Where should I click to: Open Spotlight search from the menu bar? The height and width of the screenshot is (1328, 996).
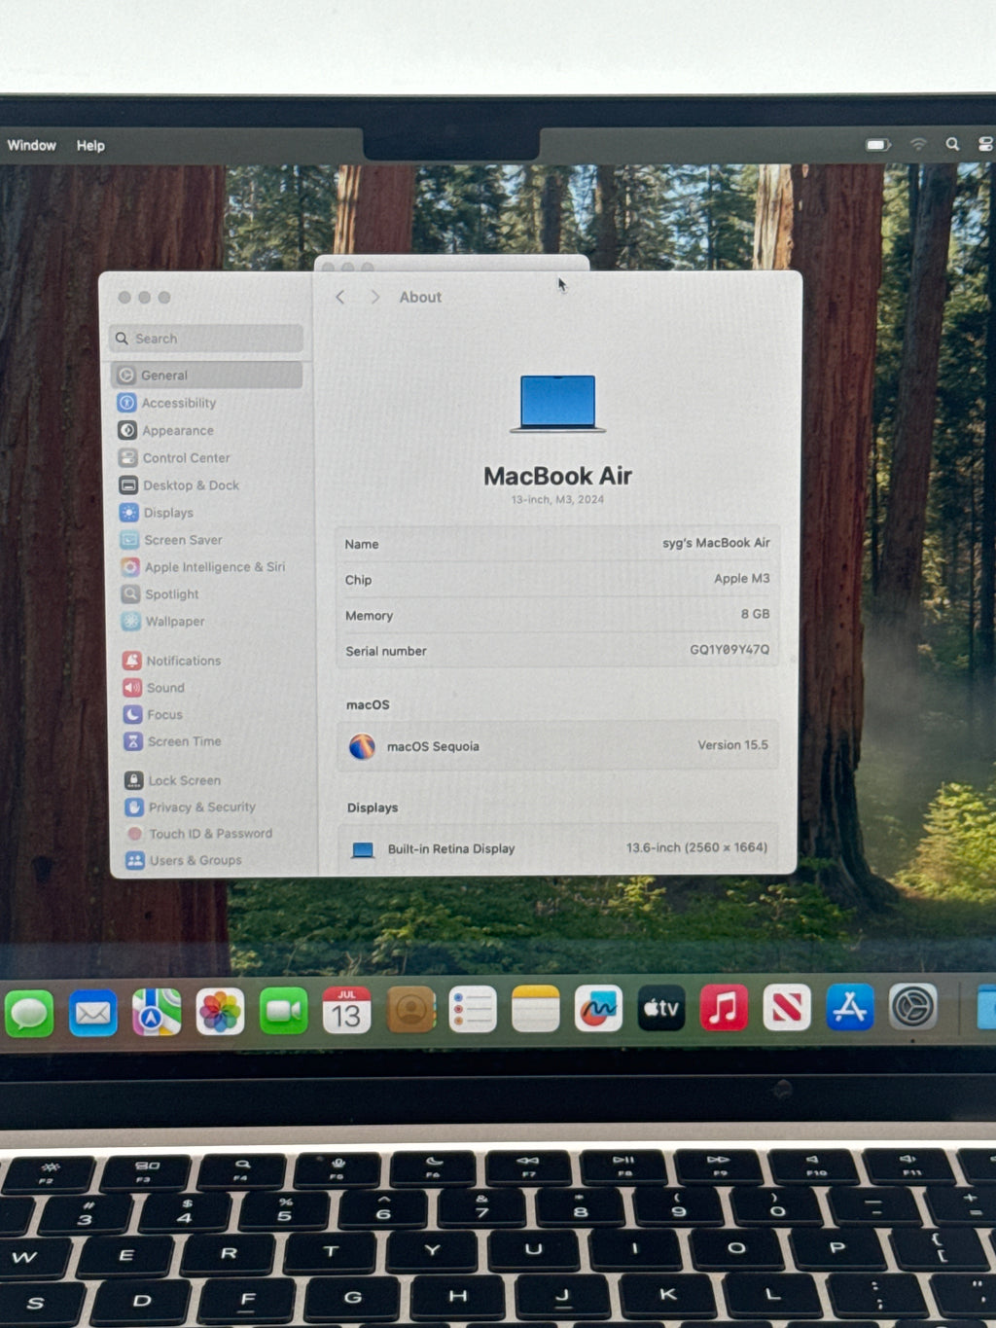coord(952,144)
